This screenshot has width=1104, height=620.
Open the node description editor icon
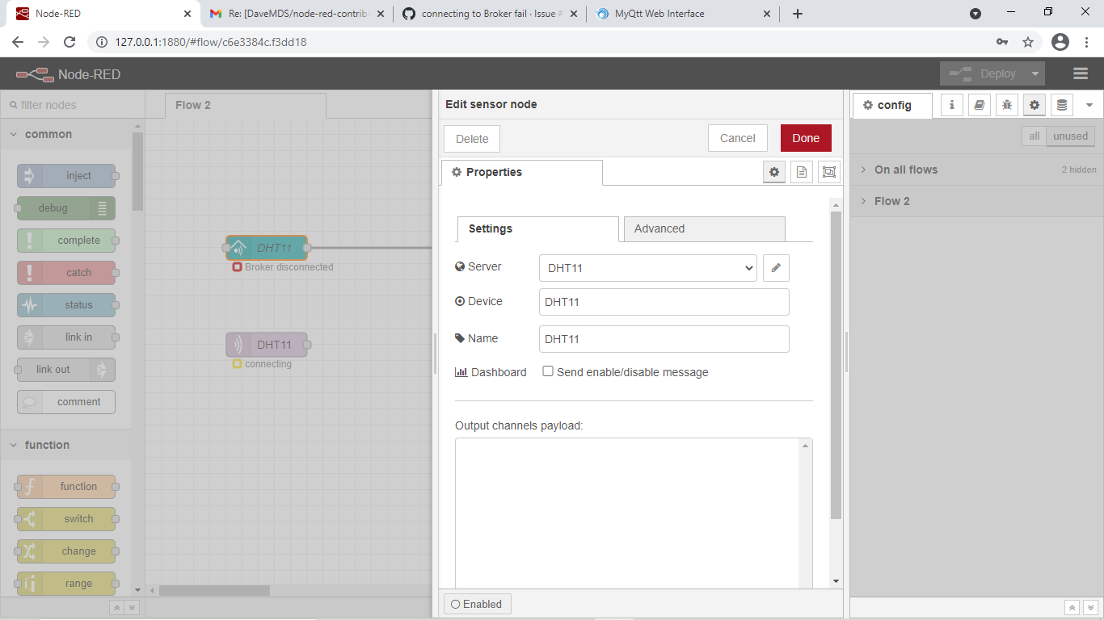pos(801,172)
